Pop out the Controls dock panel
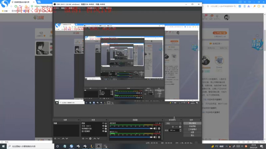This screenshot has width=266, height=149. tap(200, 120)
